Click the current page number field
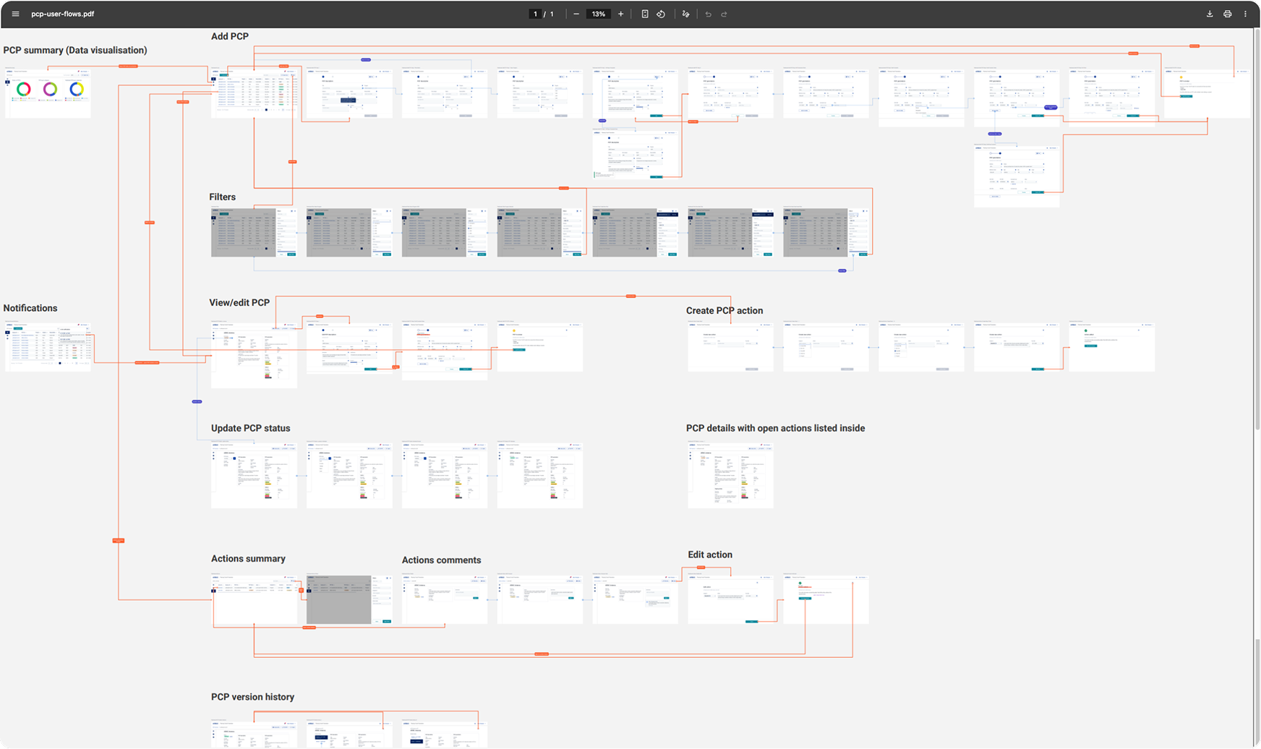Screen dimensions: 1261x749 tap(536, 14)
